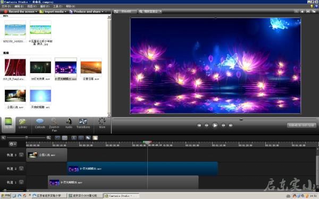Click the timeline undo button

tap(57, 138)
